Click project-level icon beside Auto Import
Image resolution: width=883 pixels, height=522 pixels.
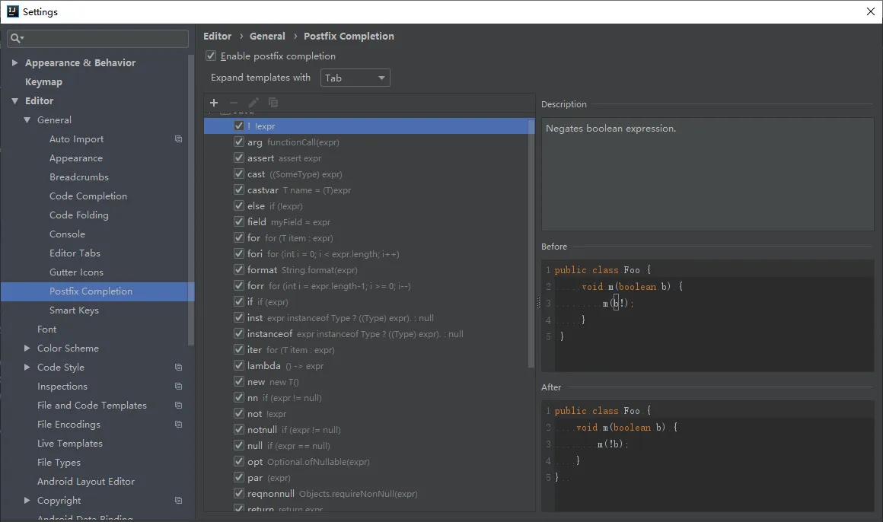(x=179, y=139)
